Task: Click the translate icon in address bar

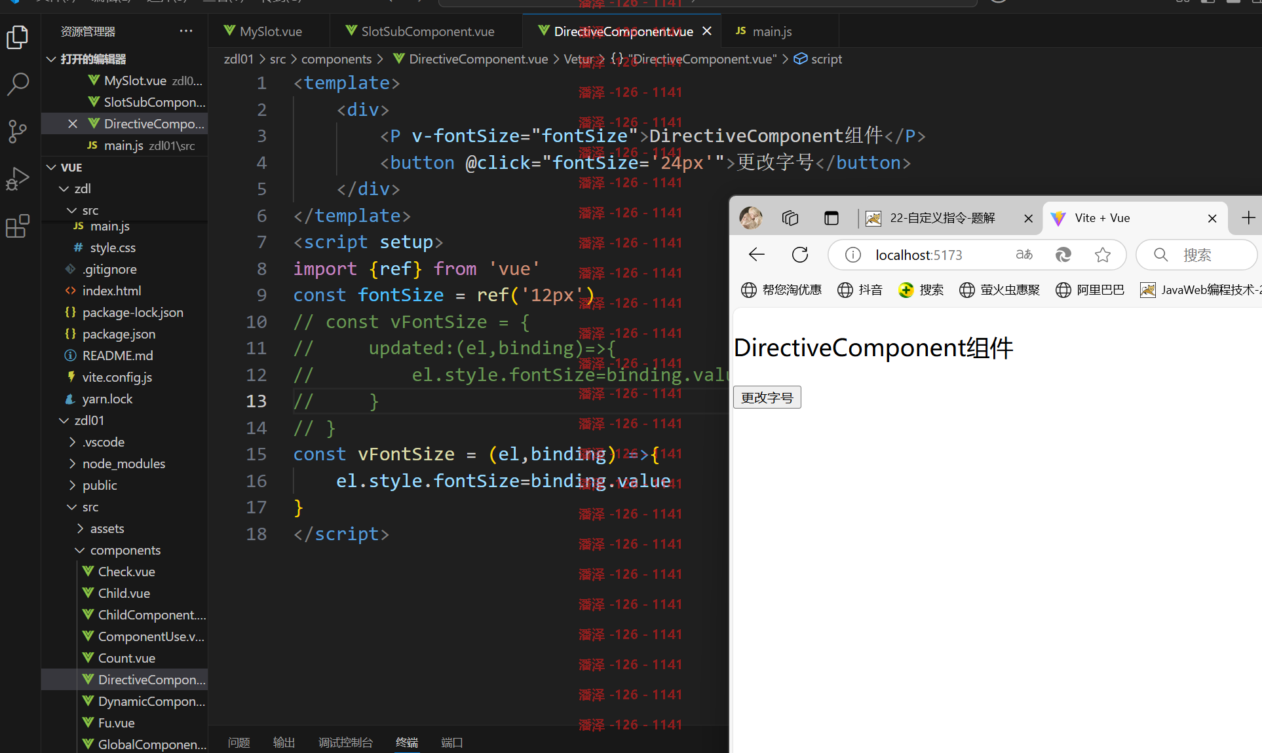Action: coord(1024,255)
